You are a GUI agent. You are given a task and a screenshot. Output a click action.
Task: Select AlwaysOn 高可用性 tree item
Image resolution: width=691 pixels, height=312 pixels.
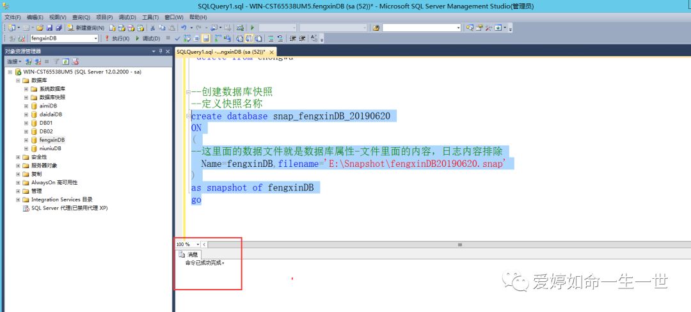click(x=54, y=182)
